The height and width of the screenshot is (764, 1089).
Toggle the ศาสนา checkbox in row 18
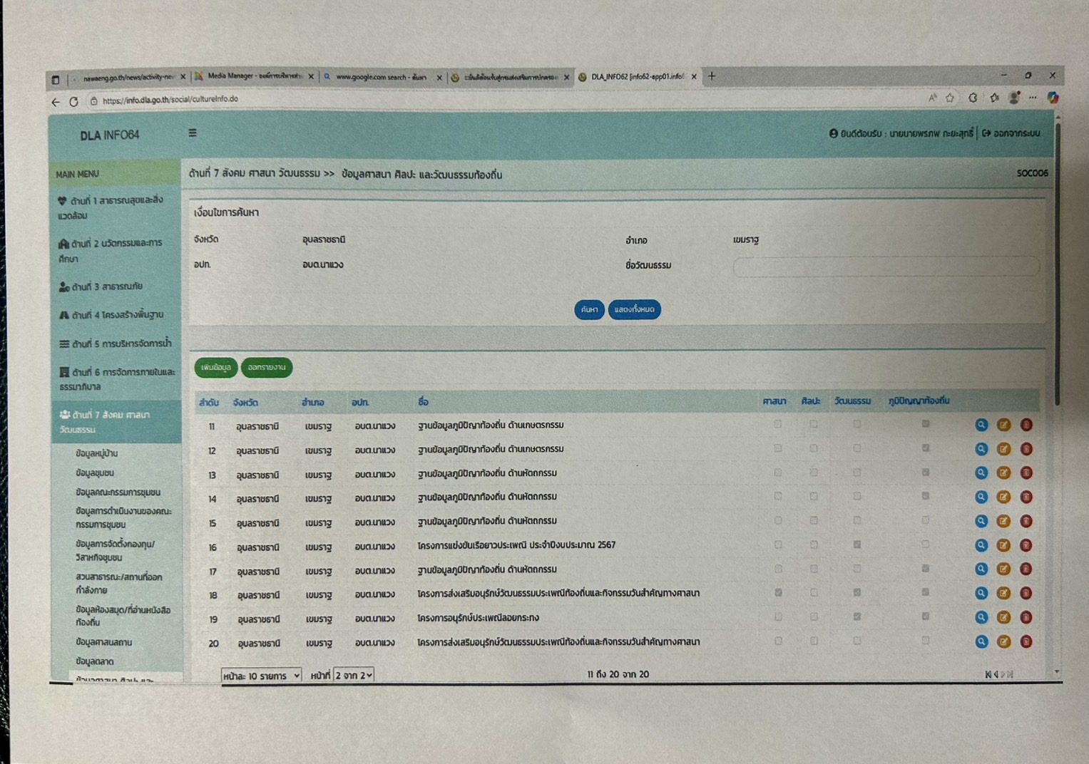pos(778,592)
